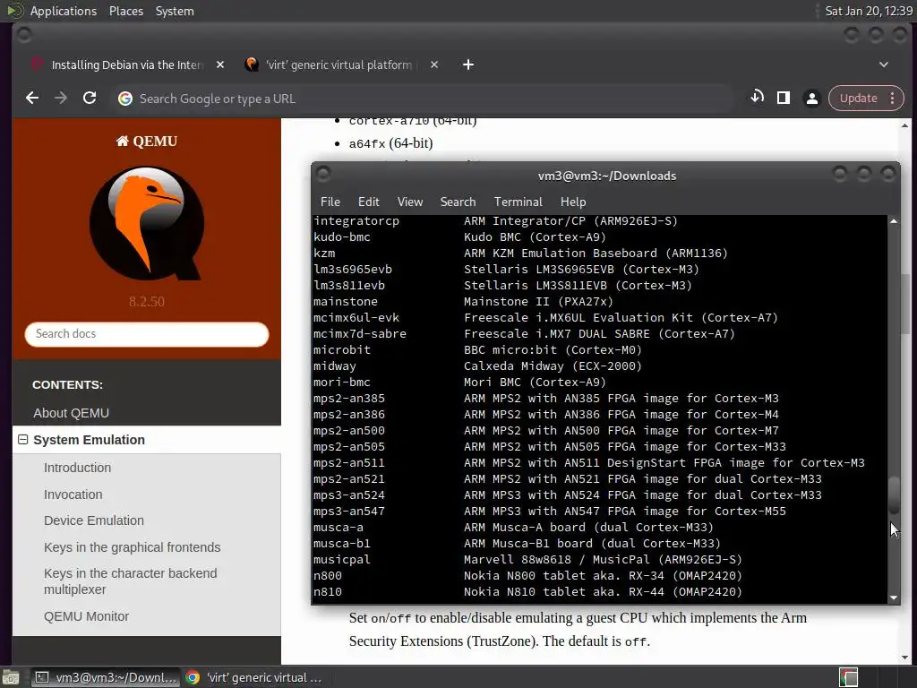917x688 pixels.
Task: Open the terminal Edit menu
Action: point(368,202)
